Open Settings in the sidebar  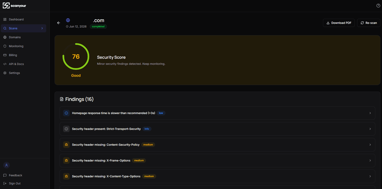pyautogui.click(x=23, y=73)
